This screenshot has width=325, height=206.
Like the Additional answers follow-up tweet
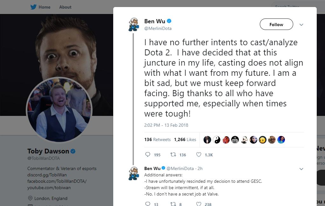point(199,204)
